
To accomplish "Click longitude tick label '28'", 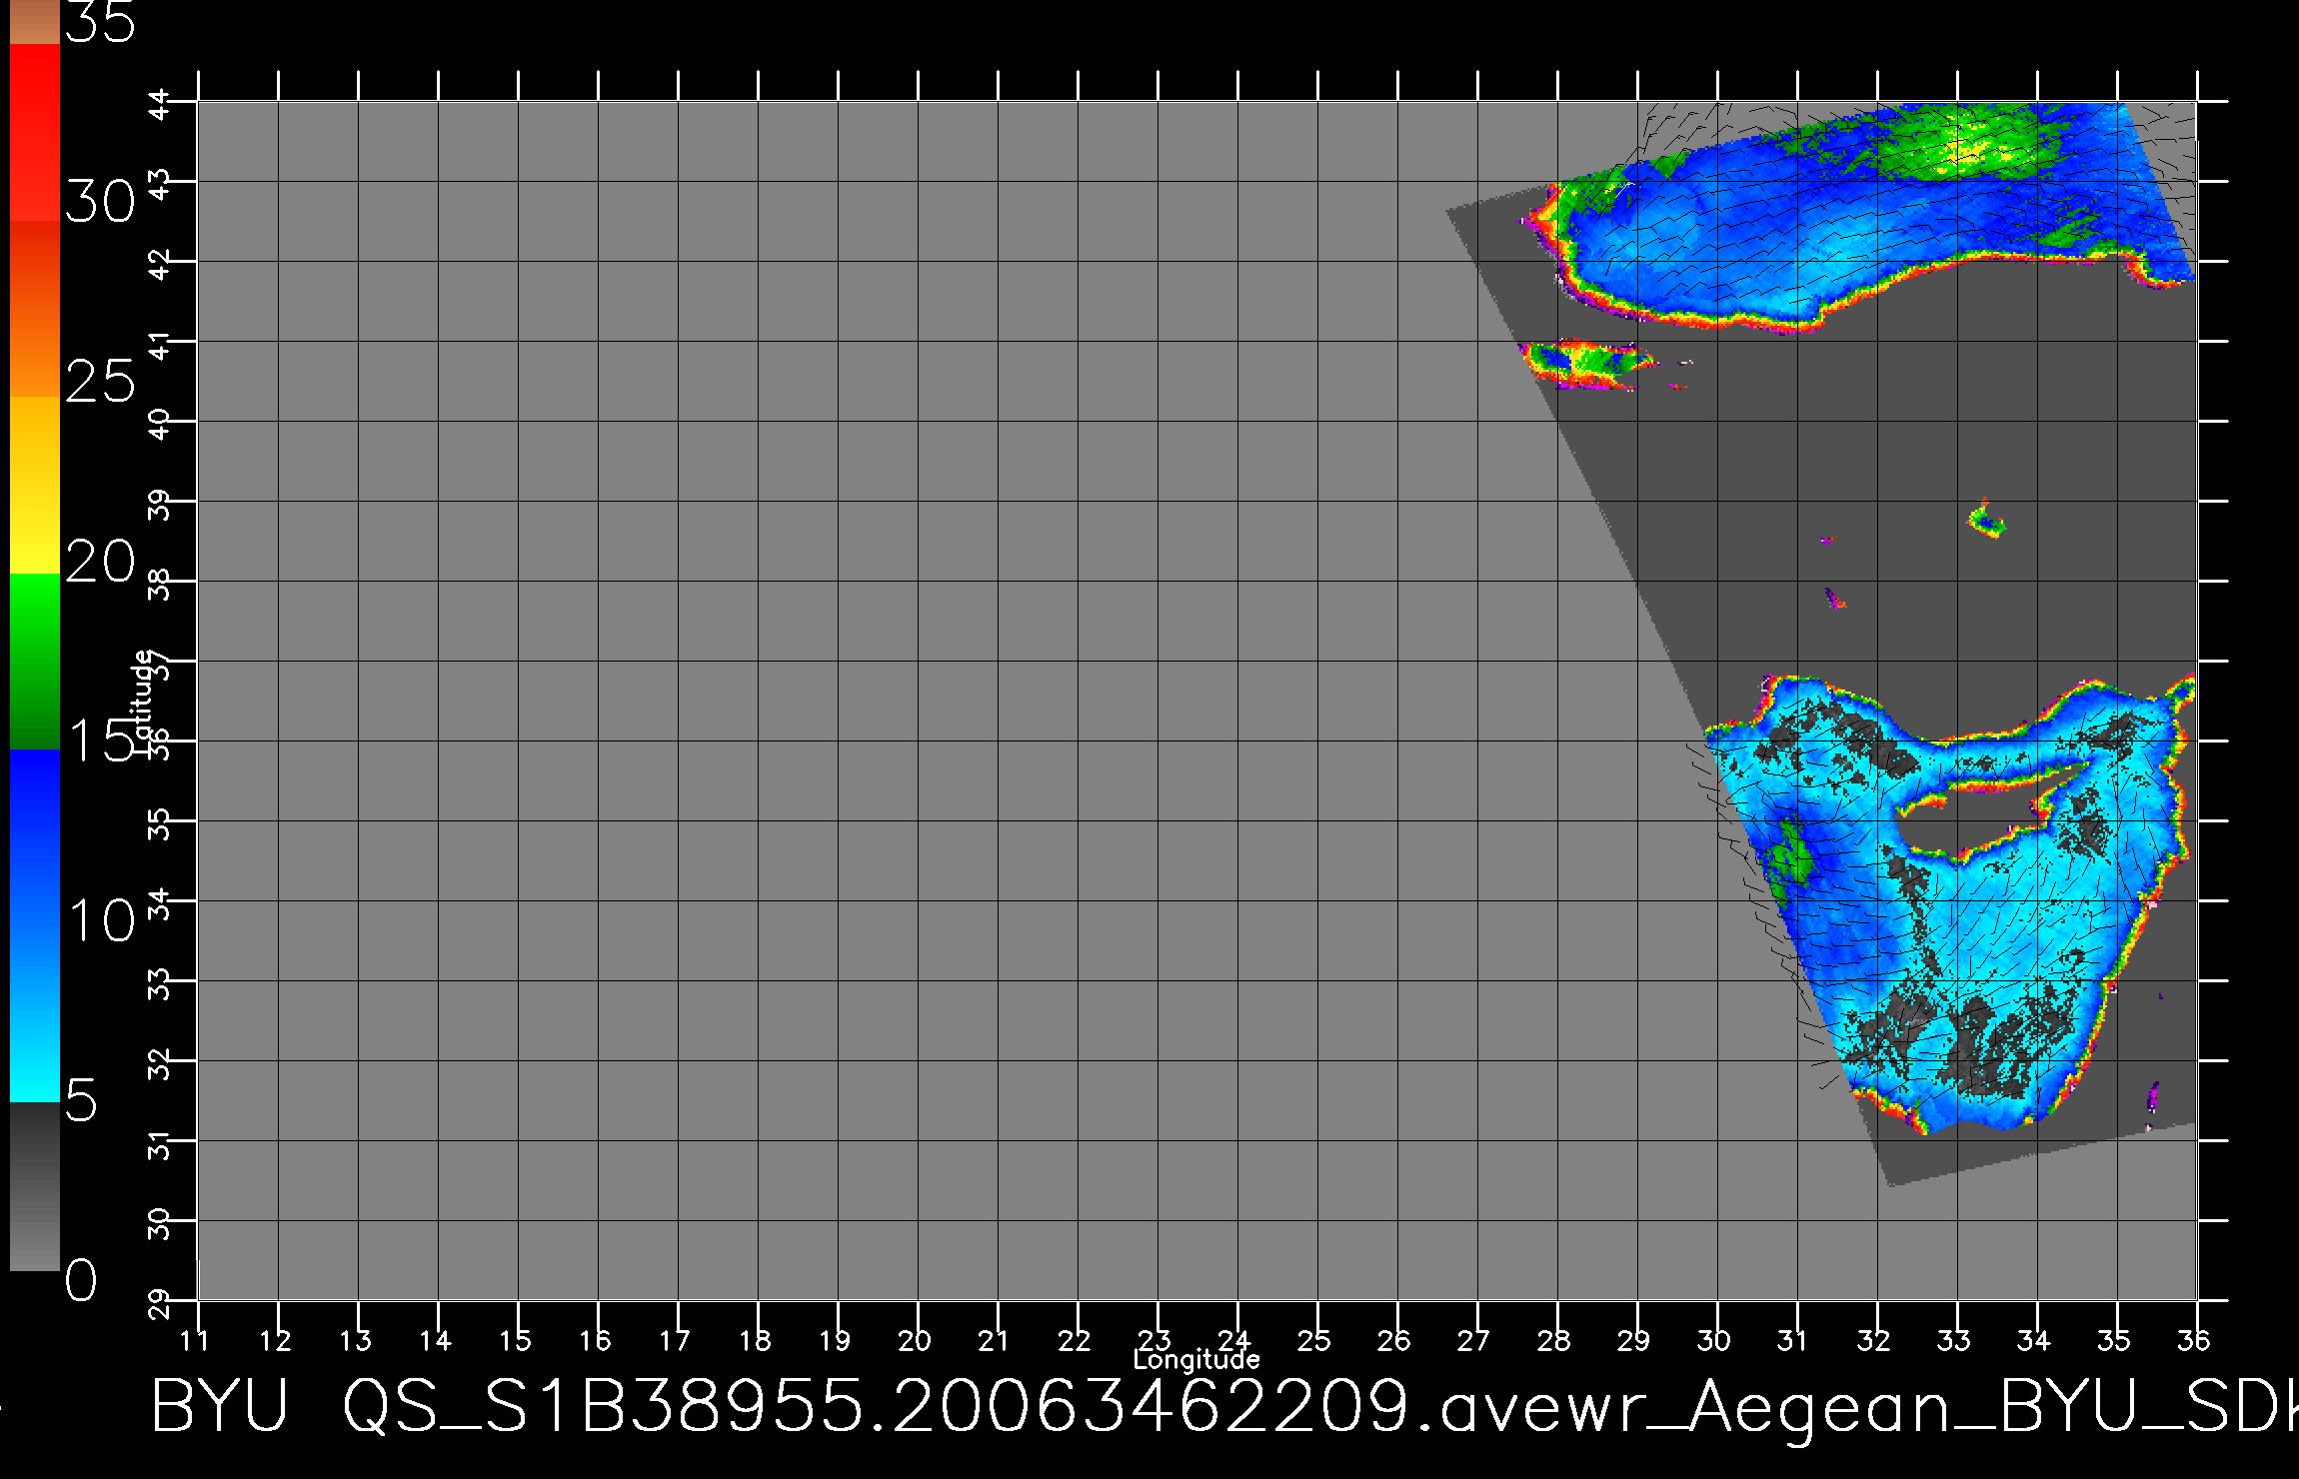I will click(x=1554, y=1340).
